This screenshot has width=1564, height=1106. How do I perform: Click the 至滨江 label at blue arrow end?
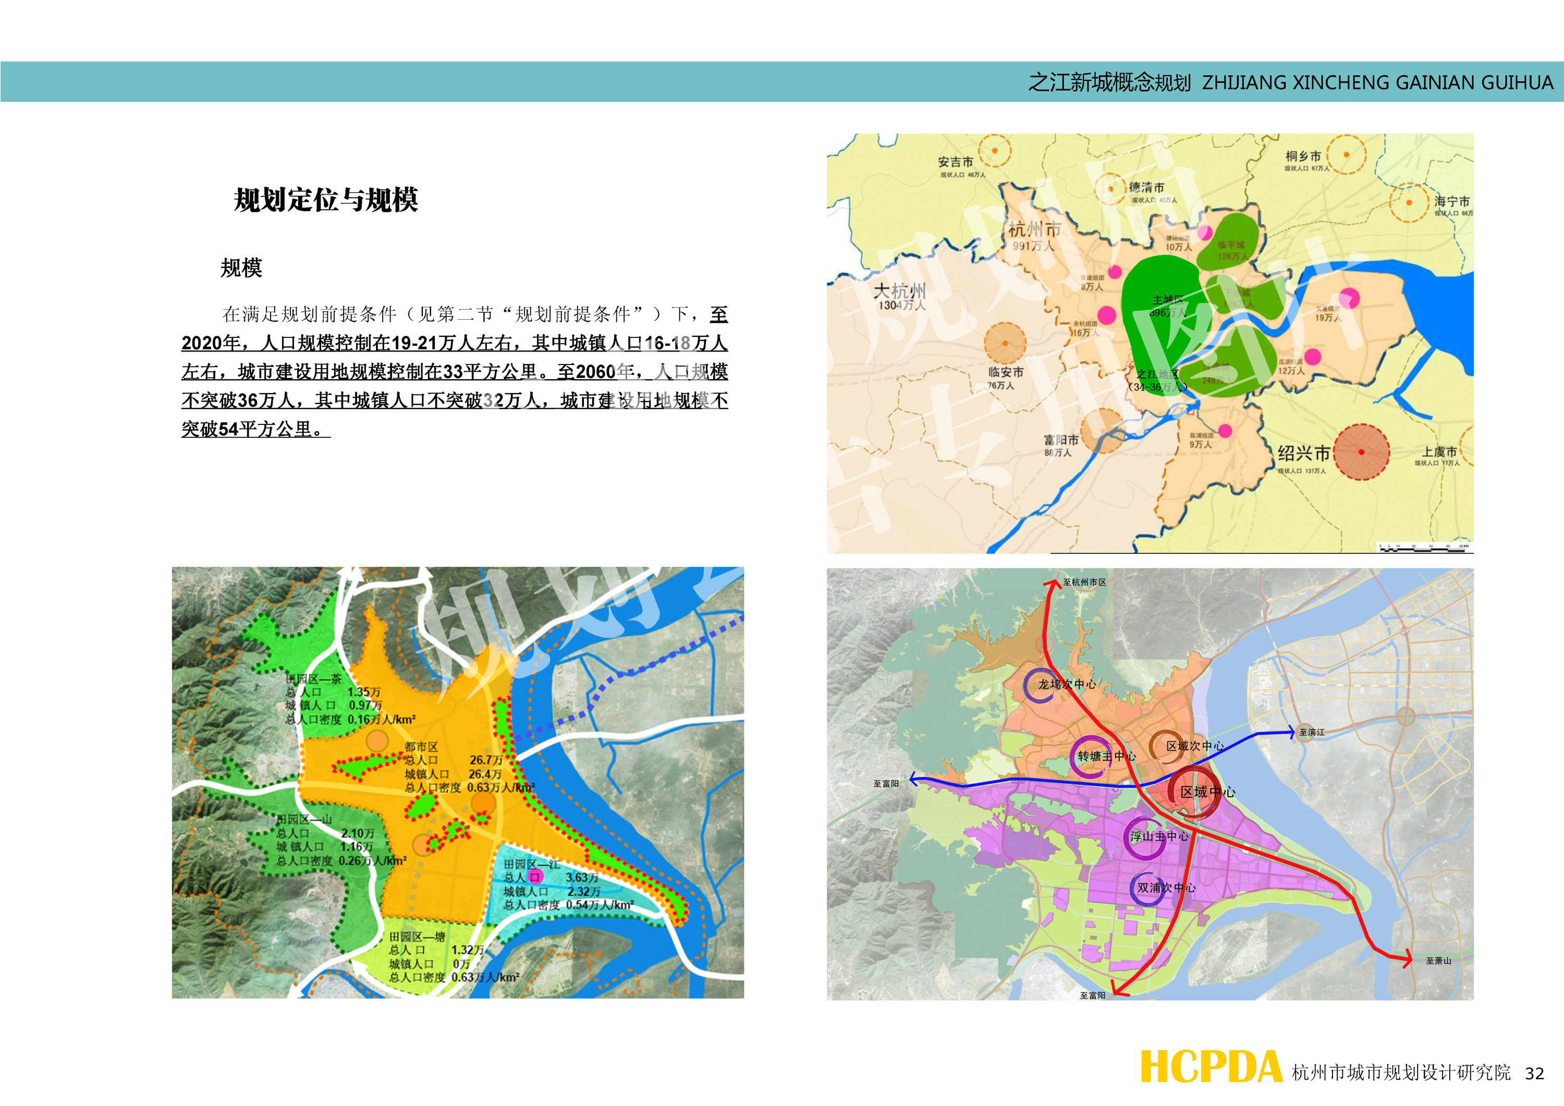pyautogui.click(x=1312, y=733)
